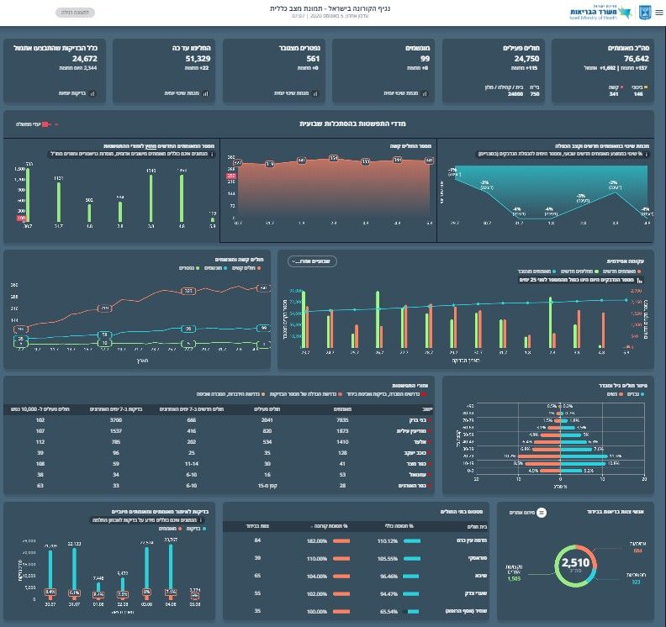The image size is (666, 627).
Task: Sort the hospitals table by corona occupancy percent
Action: click(330, 526)
